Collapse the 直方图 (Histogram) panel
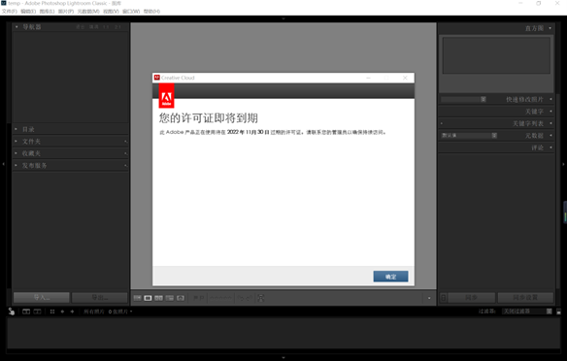 click(x=550, y=28)
